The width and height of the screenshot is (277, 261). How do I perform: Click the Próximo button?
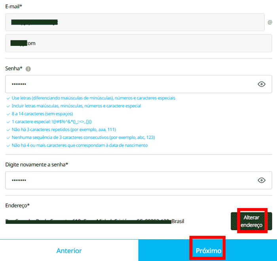208,250
